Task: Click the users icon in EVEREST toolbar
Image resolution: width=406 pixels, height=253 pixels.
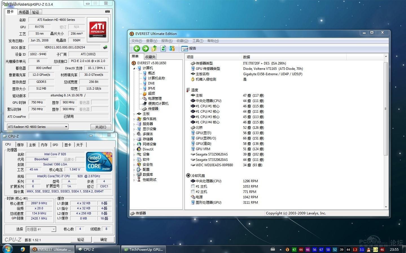Action: 172,48
